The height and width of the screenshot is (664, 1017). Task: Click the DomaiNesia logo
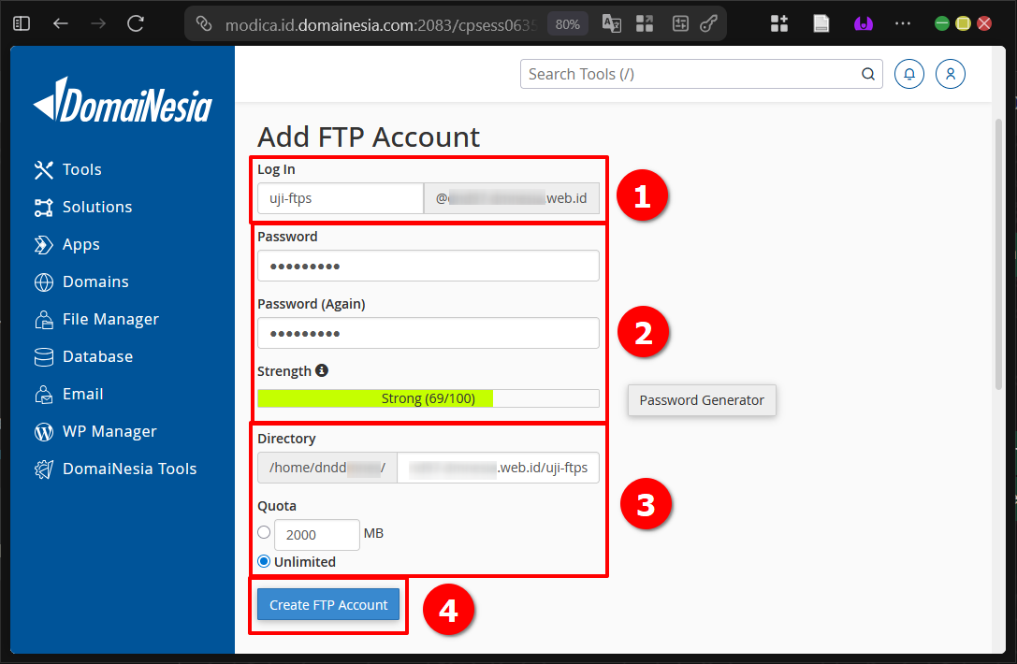[123, 100]
